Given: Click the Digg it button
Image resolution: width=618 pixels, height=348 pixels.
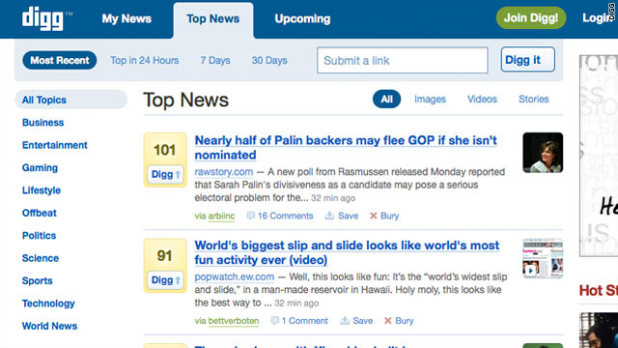Looking at the screenshot, I should coord(528,60).
